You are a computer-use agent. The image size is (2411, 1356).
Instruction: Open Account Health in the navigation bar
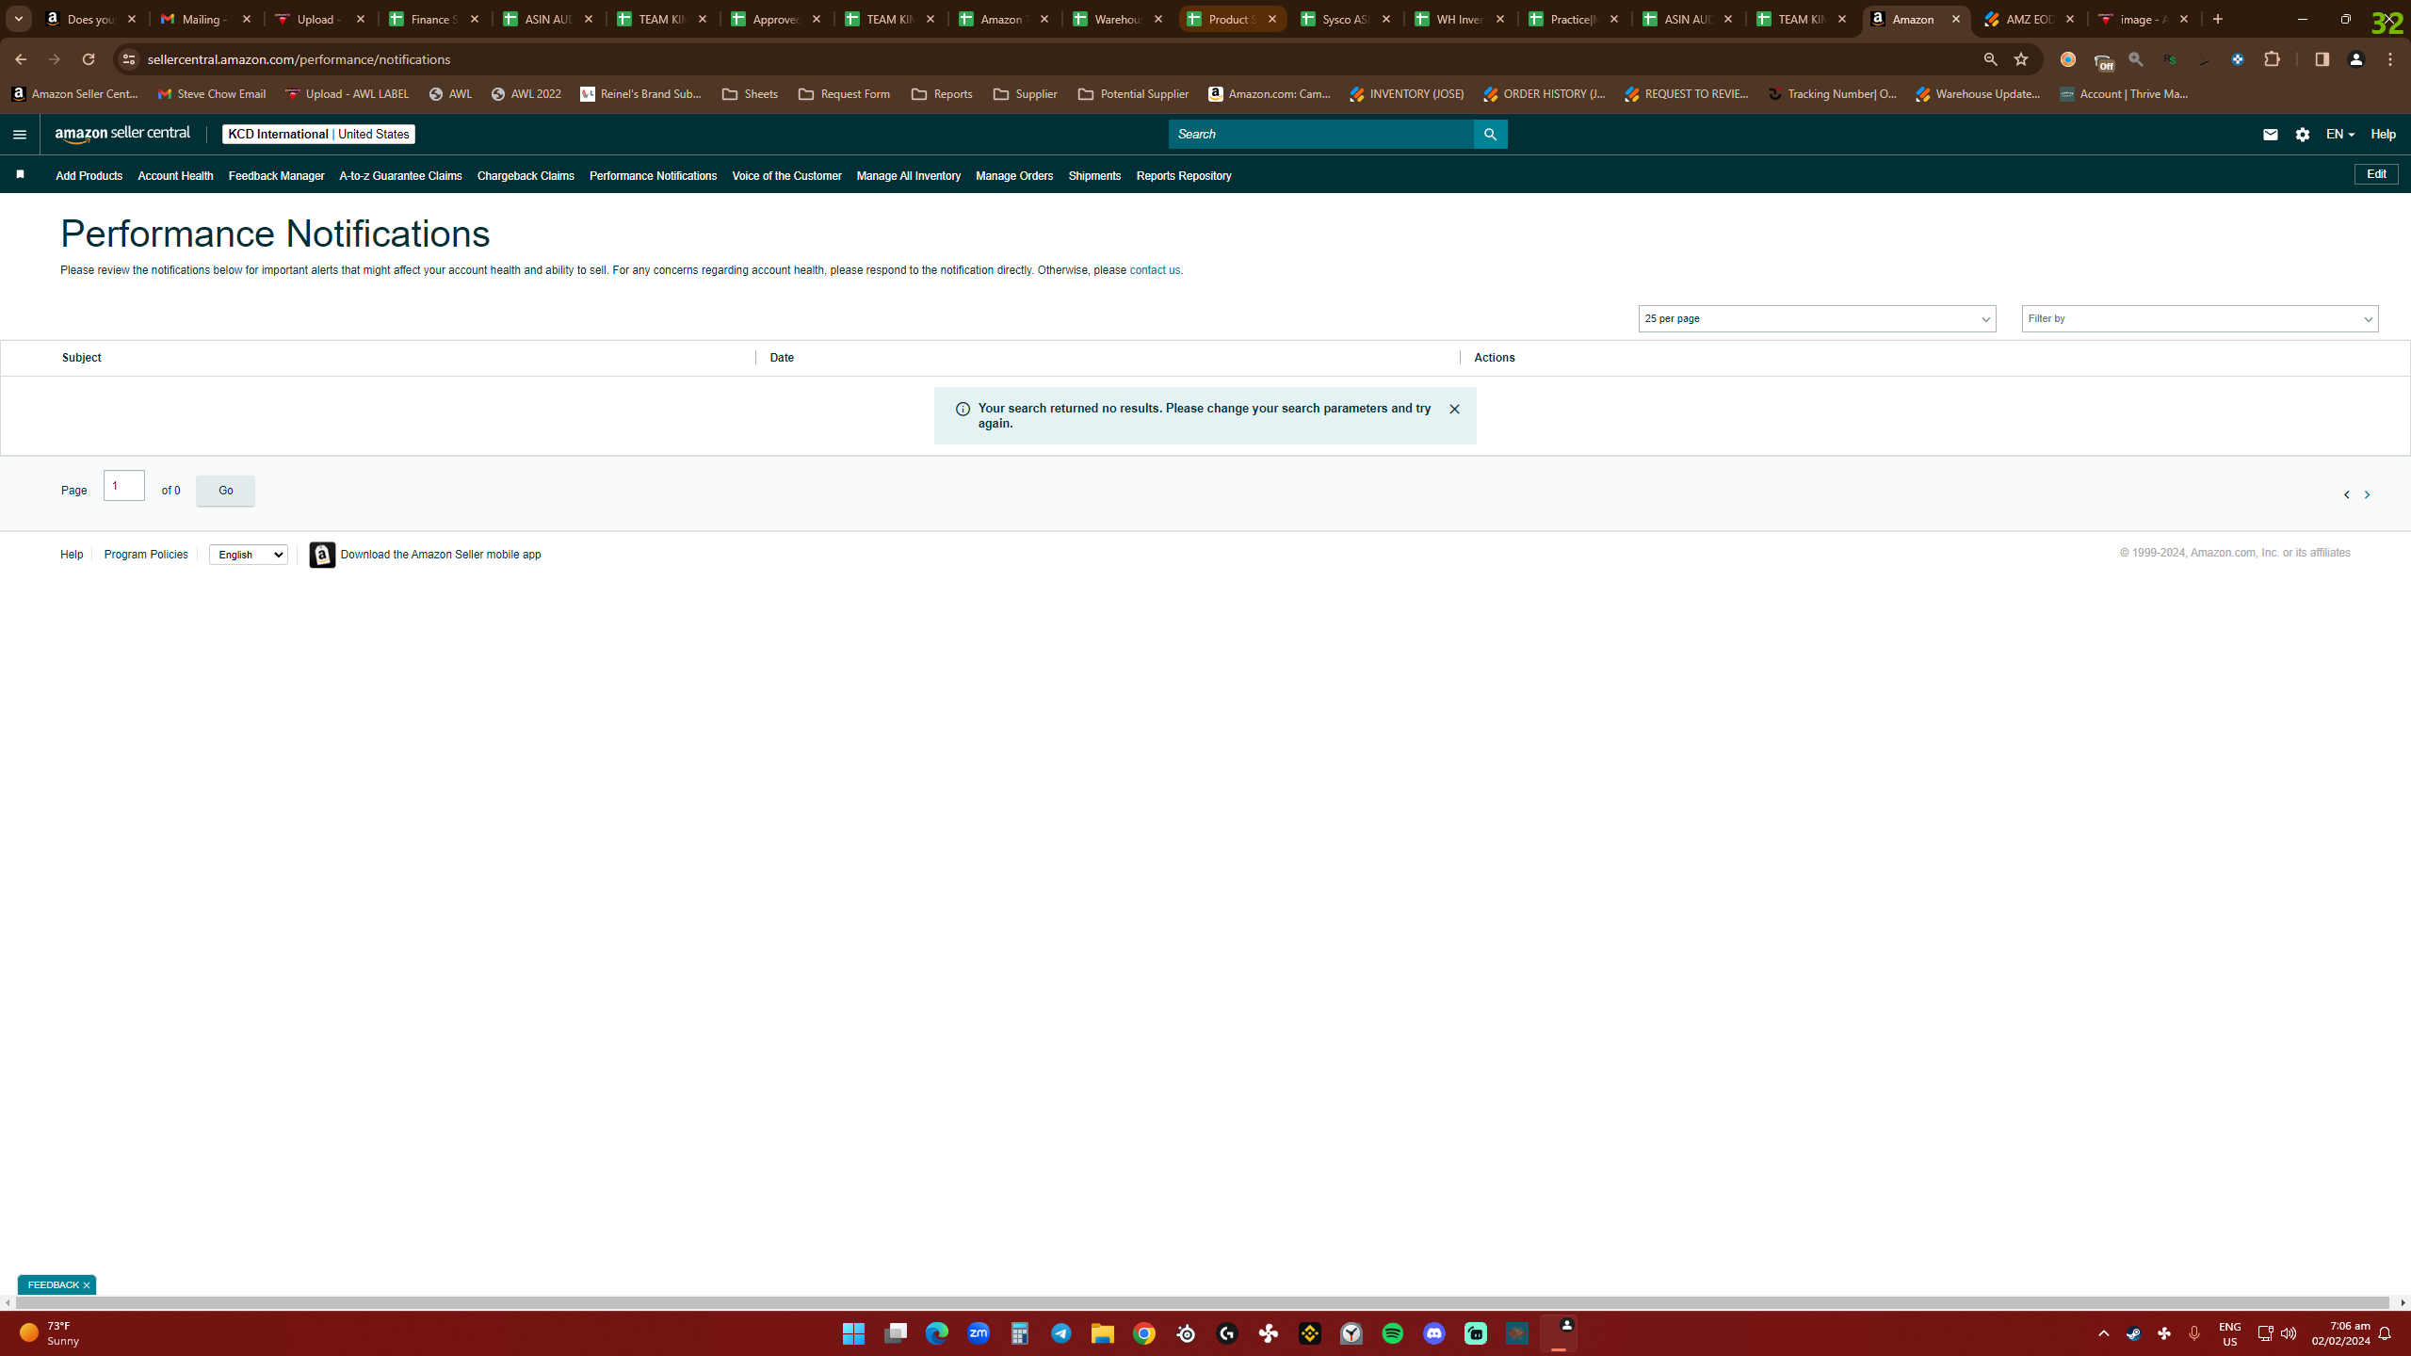coord(175,176)
